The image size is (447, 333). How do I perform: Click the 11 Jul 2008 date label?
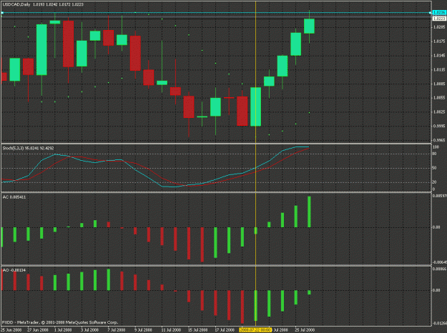(x=172, y=330)
